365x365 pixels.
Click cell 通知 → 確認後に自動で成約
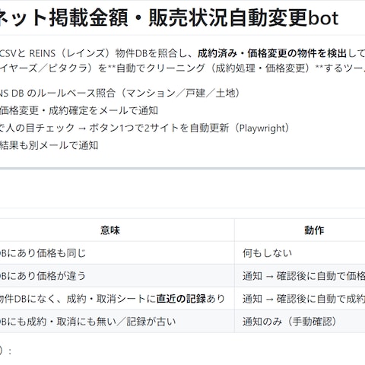tap(300, 299)
